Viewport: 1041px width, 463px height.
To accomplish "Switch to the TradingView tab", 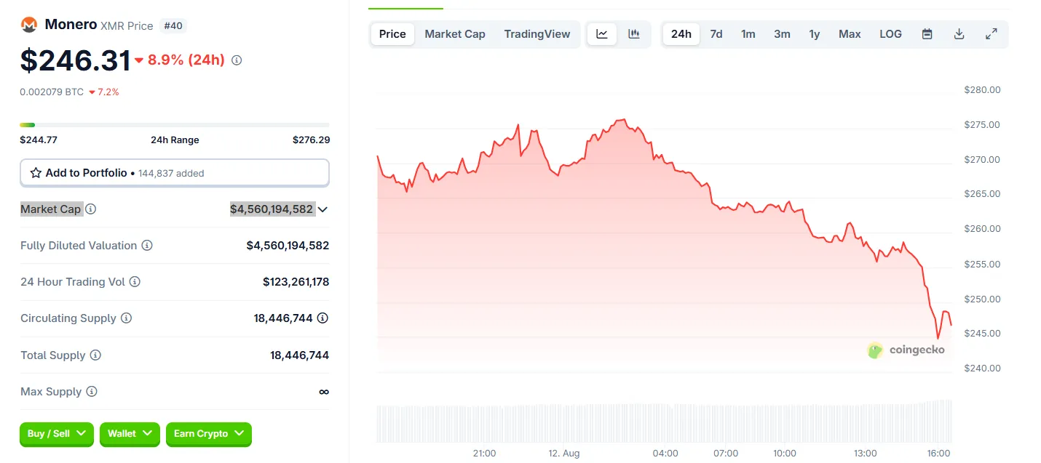I will point(537,34).
